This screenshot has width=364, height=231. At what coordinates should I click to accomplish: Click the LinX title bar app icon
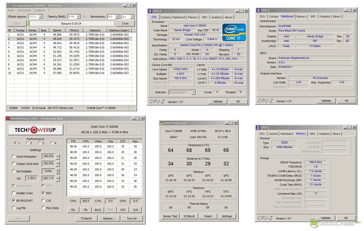click(x=9, y=5)
